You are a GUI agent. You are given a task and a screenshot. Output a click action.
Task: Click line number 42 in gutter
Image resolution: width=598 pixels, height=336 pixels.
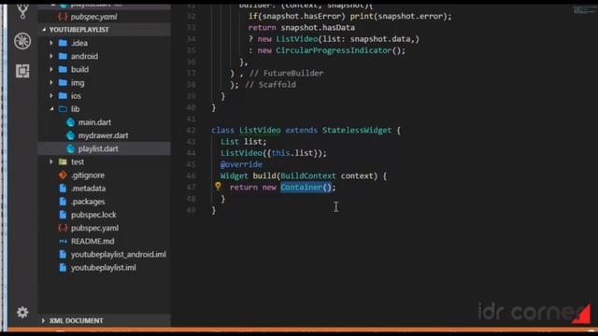[191, 131]
